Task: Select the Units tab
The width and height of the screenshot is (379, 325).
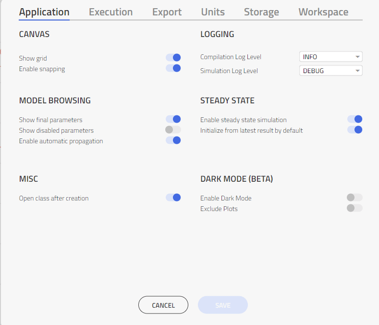Action: point(213,12)
